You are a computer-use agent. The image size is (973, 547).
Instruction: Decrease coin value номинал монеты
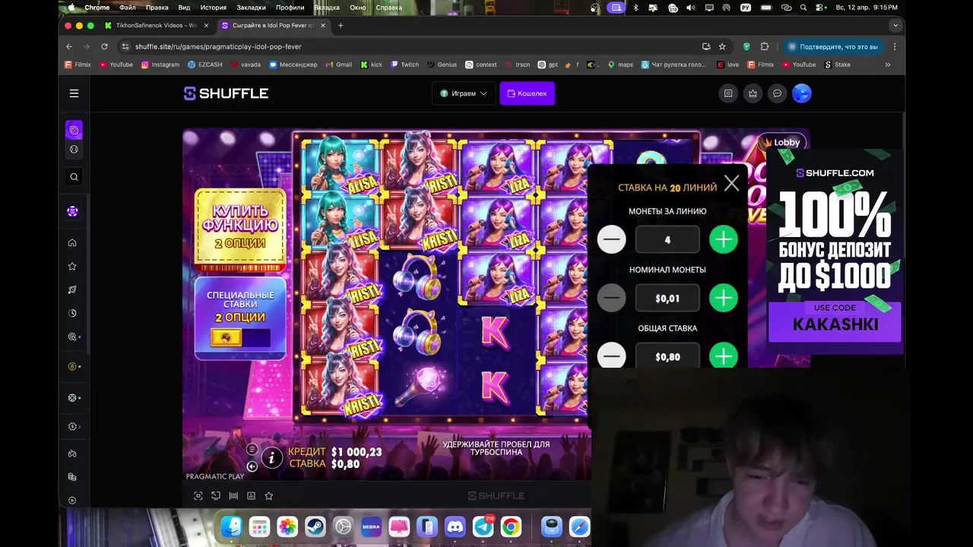point(611,298)
